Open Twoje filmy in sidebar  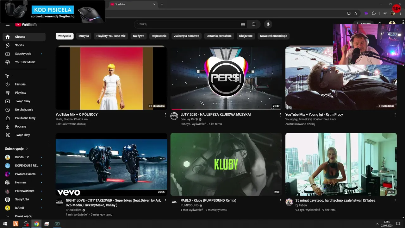24,101
